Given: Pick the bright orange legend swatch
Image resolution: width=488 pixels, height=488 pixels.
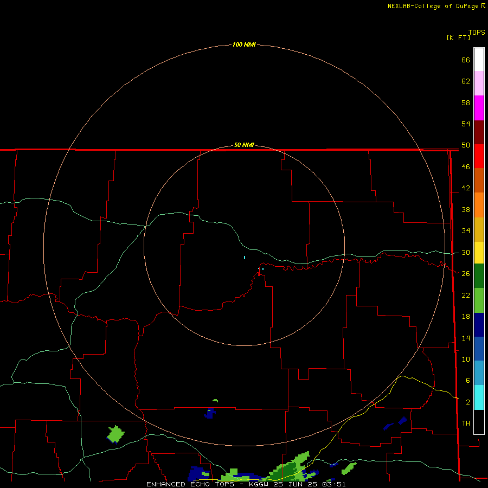Looking at the screenshot, I should tap(479, 205).
